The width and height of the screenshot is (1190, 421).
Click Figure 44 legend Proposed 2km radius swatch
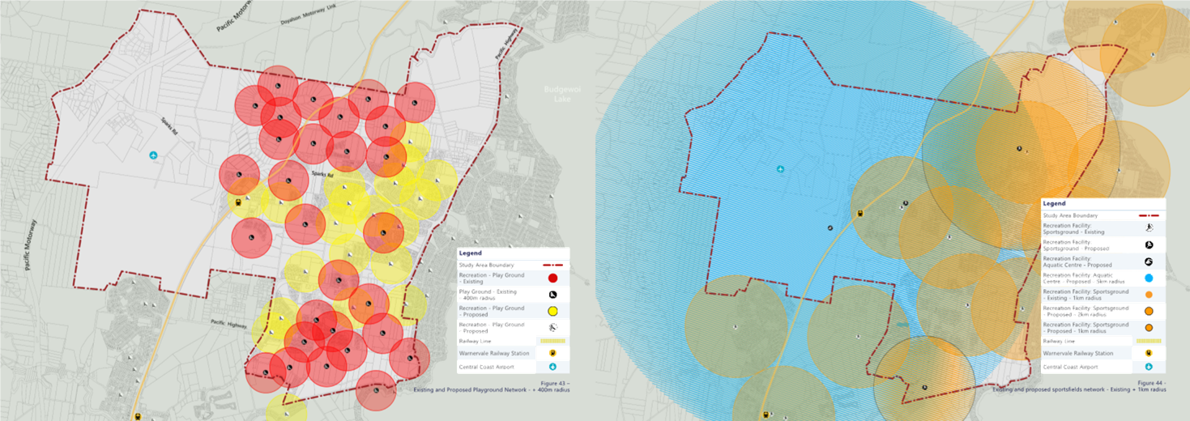1149,311
